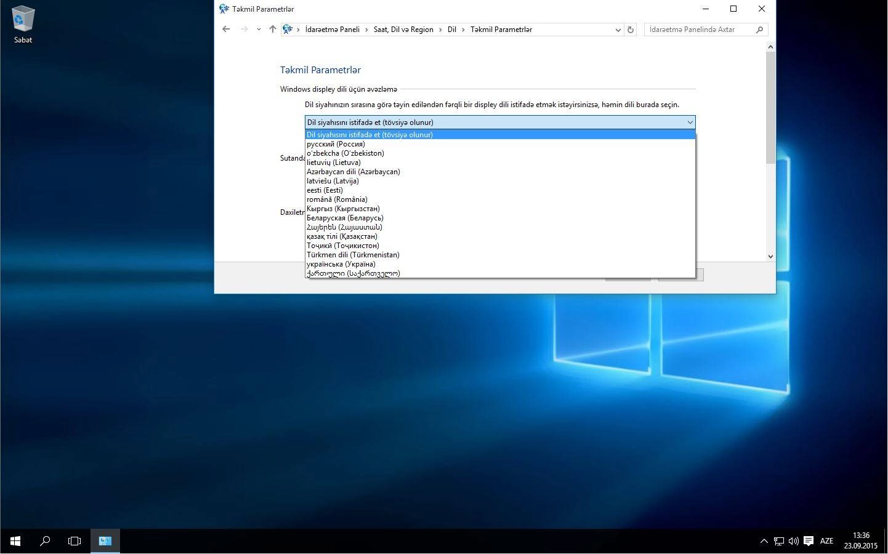Go up one level with the Up arrow
Viewport: 888px width, 554px height.
point(273,29)
